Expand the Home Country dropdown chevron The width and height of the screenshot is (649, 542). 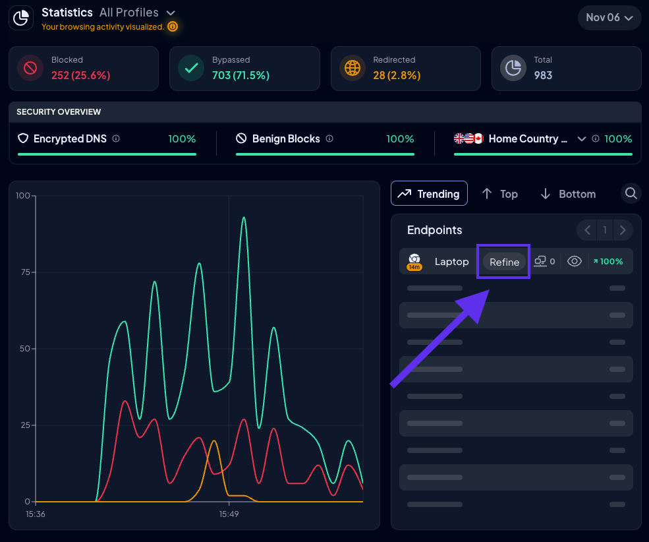(x=582, y=139)
